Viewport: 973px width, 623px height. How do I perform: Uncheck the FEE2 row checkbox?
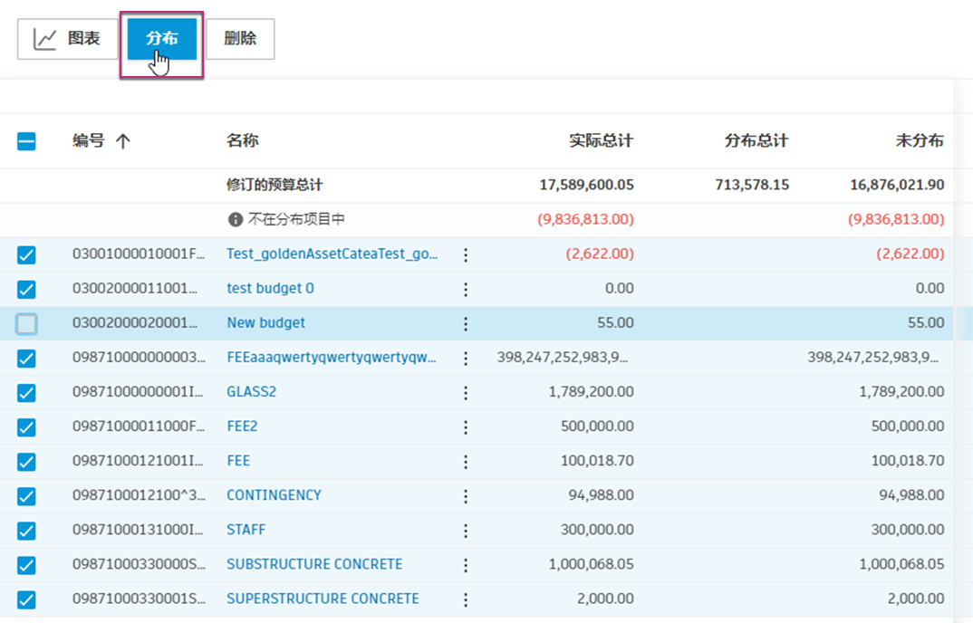[26, 427]
